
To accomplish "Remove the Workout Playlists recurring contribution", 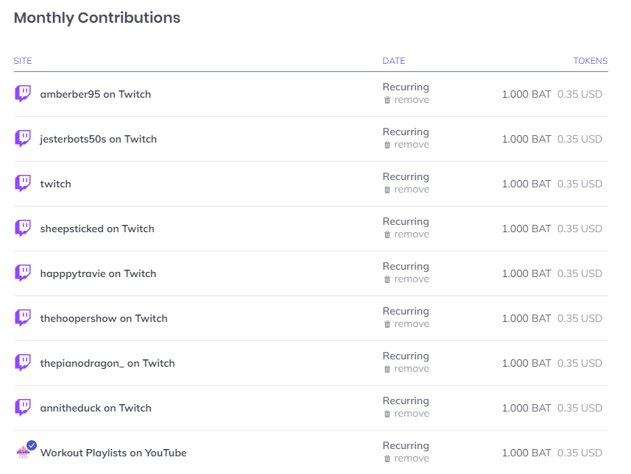I will pyautogui.click(x=406, y=459).
